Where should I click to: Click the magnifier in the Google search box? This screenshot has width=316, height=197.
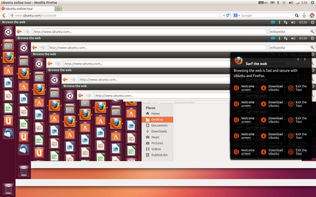297,15
